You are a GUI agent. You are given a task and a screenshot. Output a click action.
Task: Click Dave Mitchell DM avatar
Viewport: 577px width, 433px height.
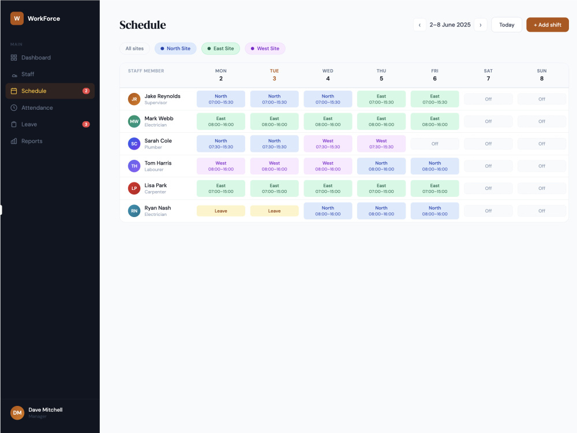pyautogui.click(x=17, y=413)
